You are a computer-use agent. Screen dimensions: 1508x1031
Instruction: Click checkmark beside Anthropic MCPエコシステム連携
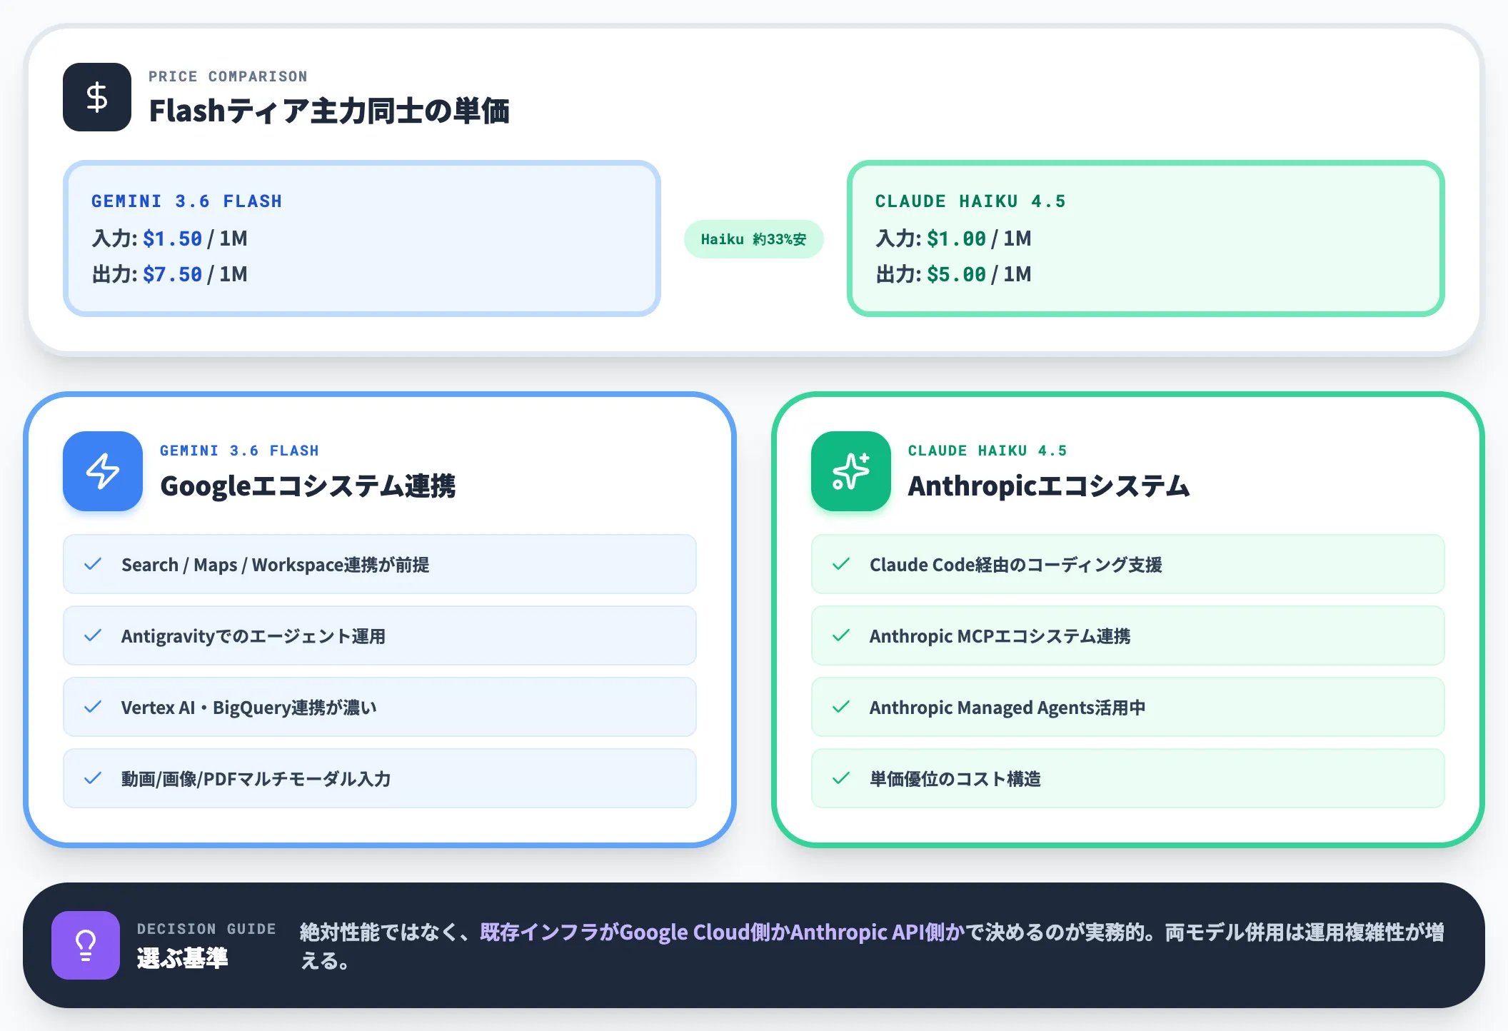tap(841, 635)
